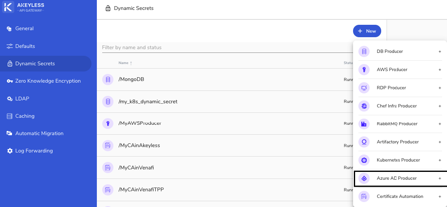Choose Chef Infra Producer from the menu
This screenshot has height=207, width=447.
click(400, 106)
